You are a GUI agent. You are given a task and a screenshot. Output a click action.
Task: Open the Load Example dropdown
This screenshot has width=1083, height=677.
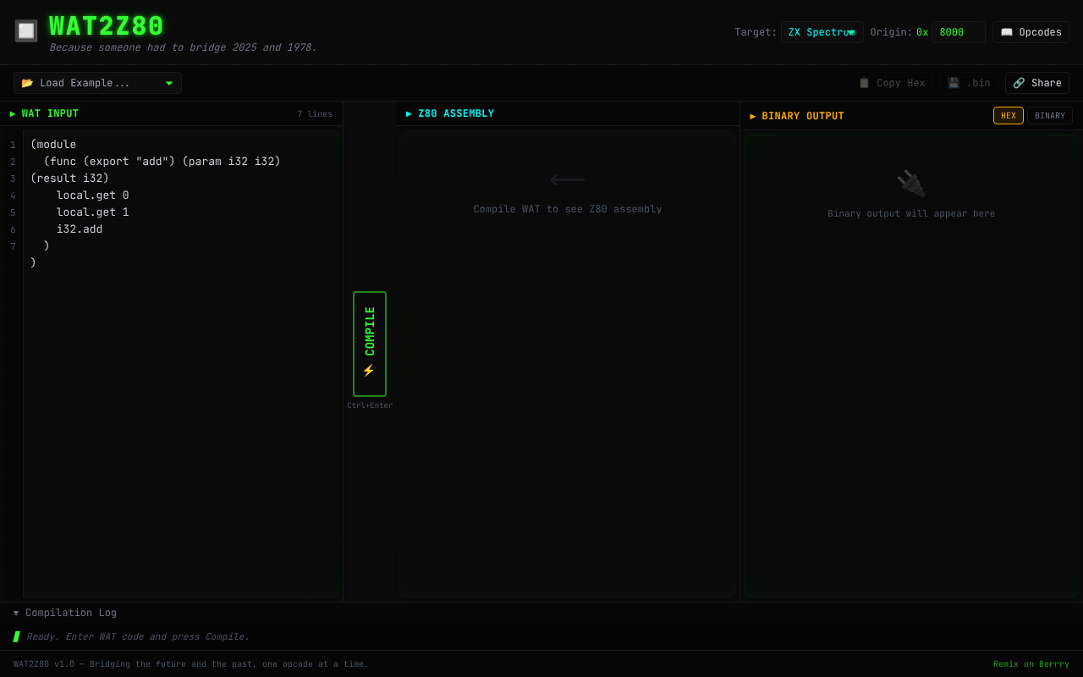tap(97, 83)
